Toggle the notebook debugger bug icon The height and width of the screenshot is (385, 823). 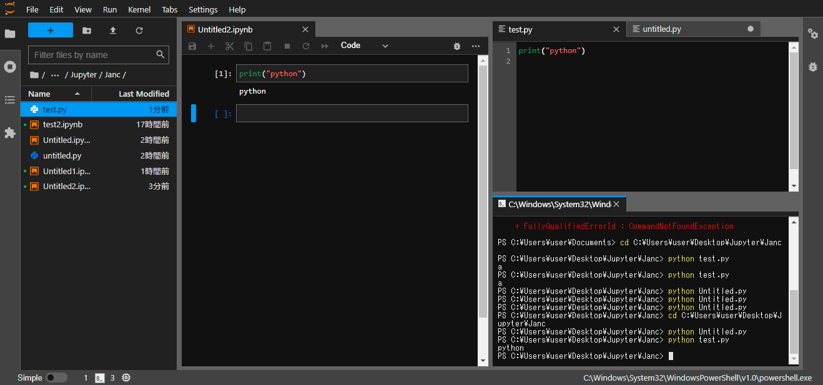[x=456, y=46]
